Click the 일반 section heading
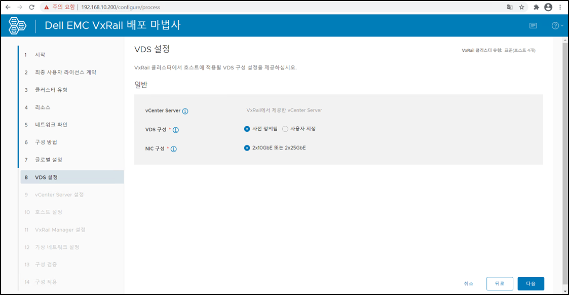The width and height of the screenshot is (569, 295). [x=141, y=85]
